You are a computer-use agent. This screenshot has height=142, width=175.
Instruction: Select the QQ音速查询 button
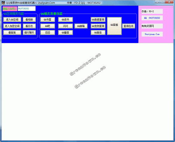coord(98,20)
